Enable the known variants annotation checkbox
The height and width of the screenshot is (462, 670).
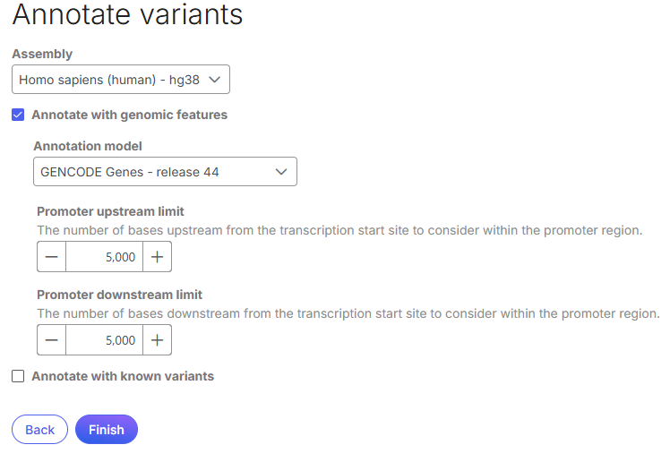[18, 376]
